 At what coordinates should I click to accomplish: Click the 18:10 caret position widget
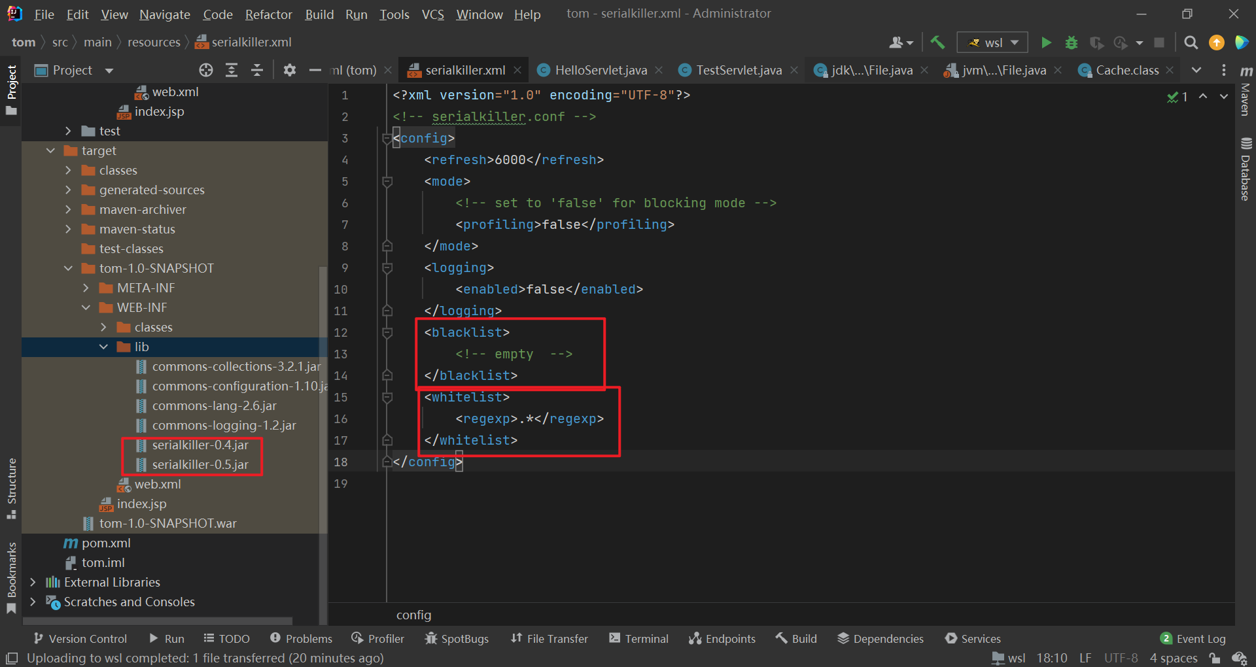pos(1052,658)
